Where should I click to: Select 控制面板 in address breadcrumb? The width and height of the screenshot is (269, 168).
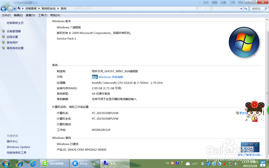click(x=31, y=8)
